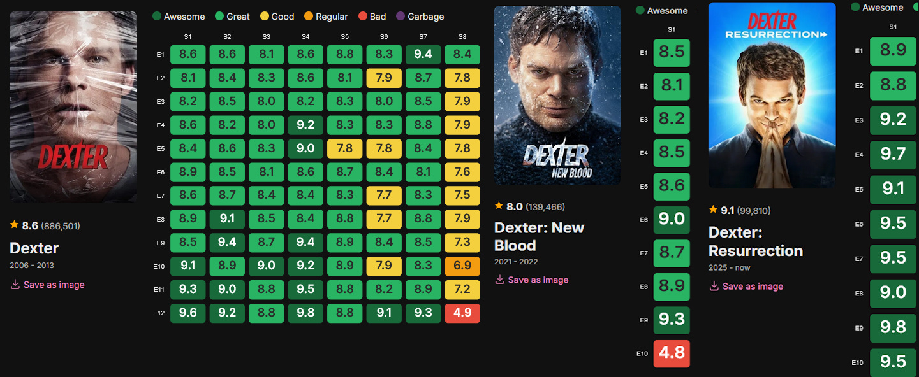Click the Regular orange legend dot

point(307,17)
